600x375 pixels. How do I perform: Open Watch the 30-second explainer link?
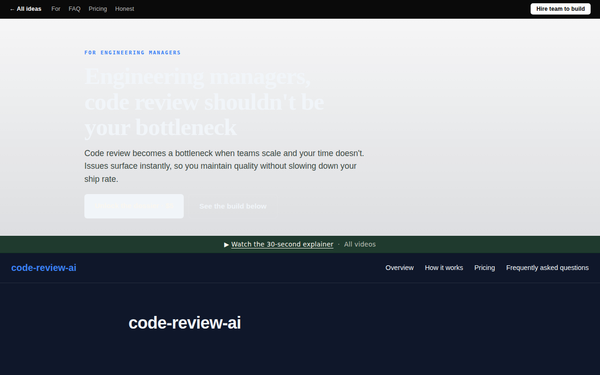(282, 244)
